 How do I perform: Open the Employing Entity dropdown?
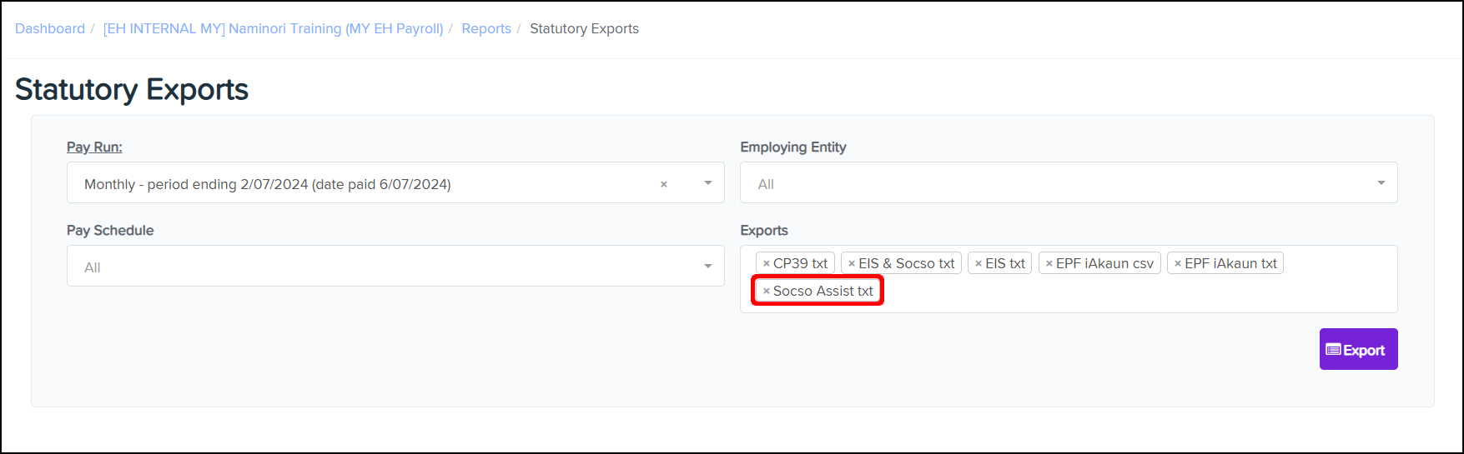coord(1068,183)
